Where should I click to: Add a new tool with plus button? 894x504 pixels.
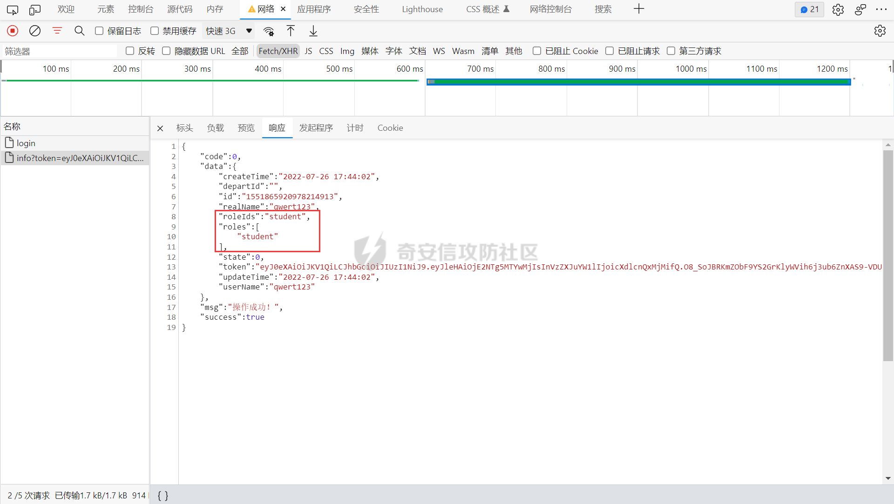(x=639, y=9)
